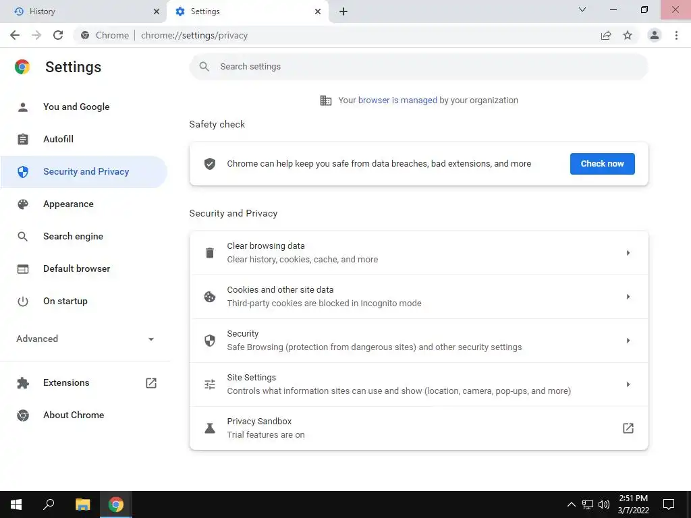Open the notification center icon
The width and height of the screenshot is (691, 518).
[669, 505]
